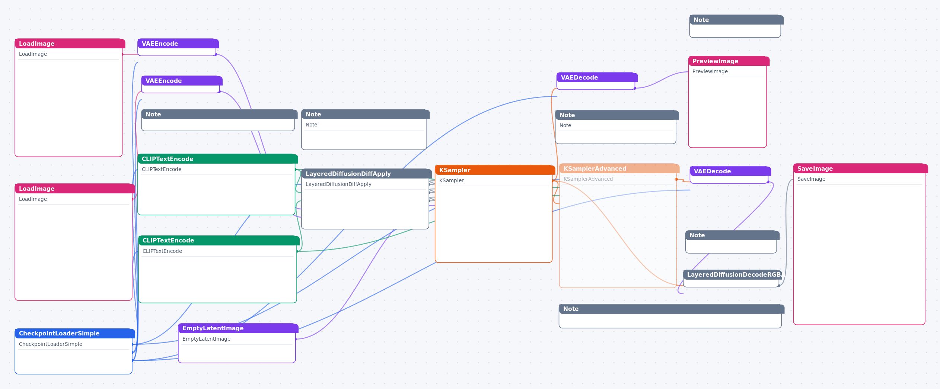Click the purple output port on EmptyLatentImage
Viewport: 940px width, 389px height.
coord(296,339)
